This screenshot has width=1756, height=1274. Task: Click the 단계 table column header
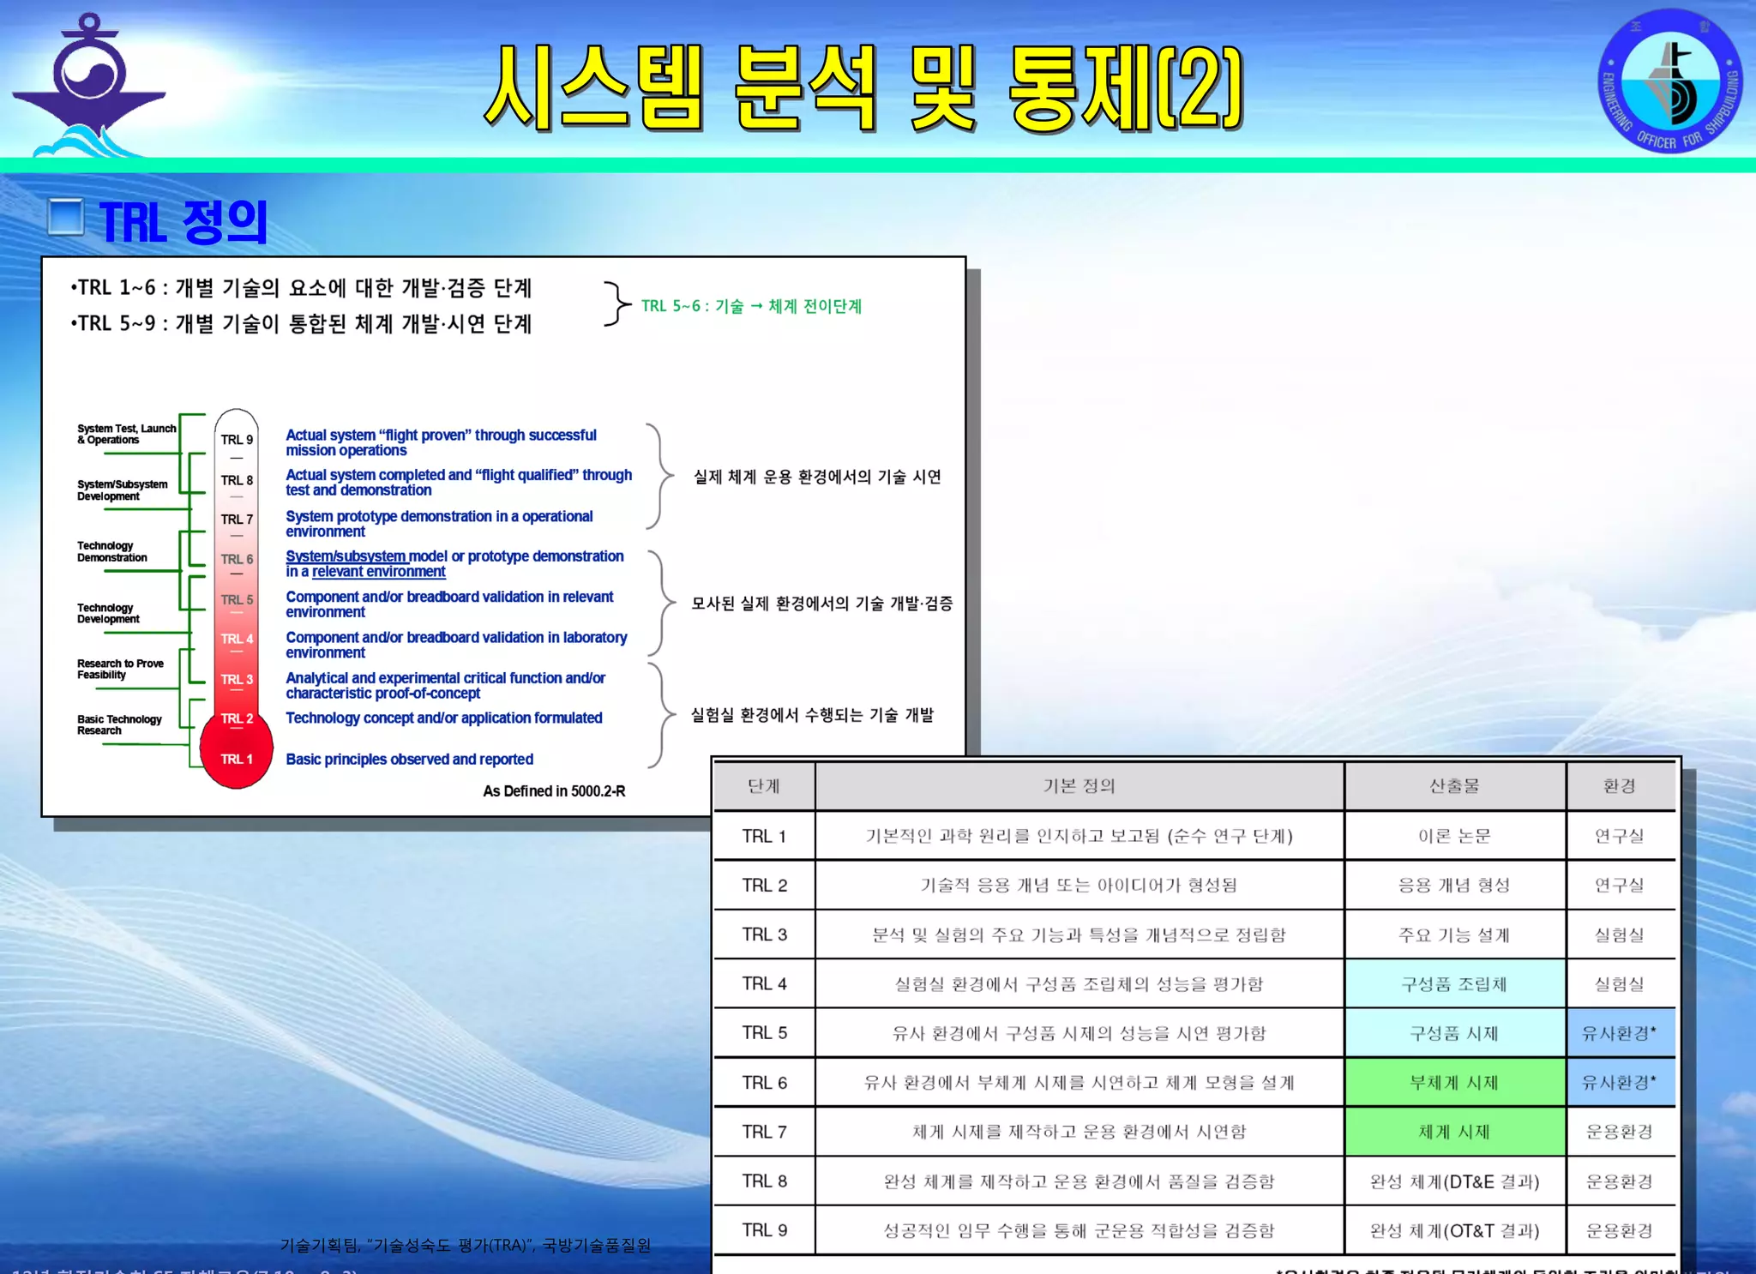click(x=764, y=786)
